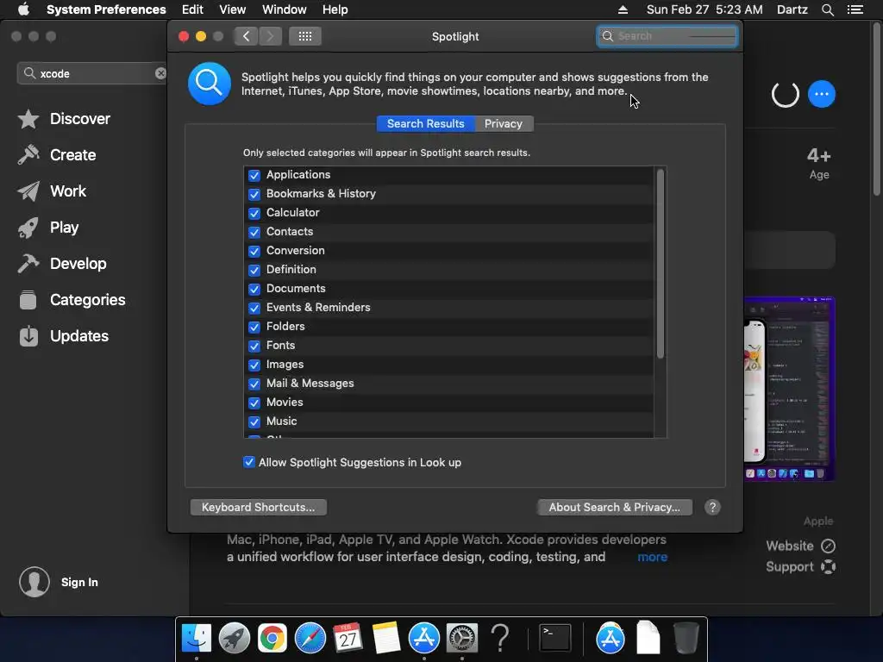The width and height of the screenshot is (883, 662).
Task: Open Notification Center list icon
Action: [855, 9]
